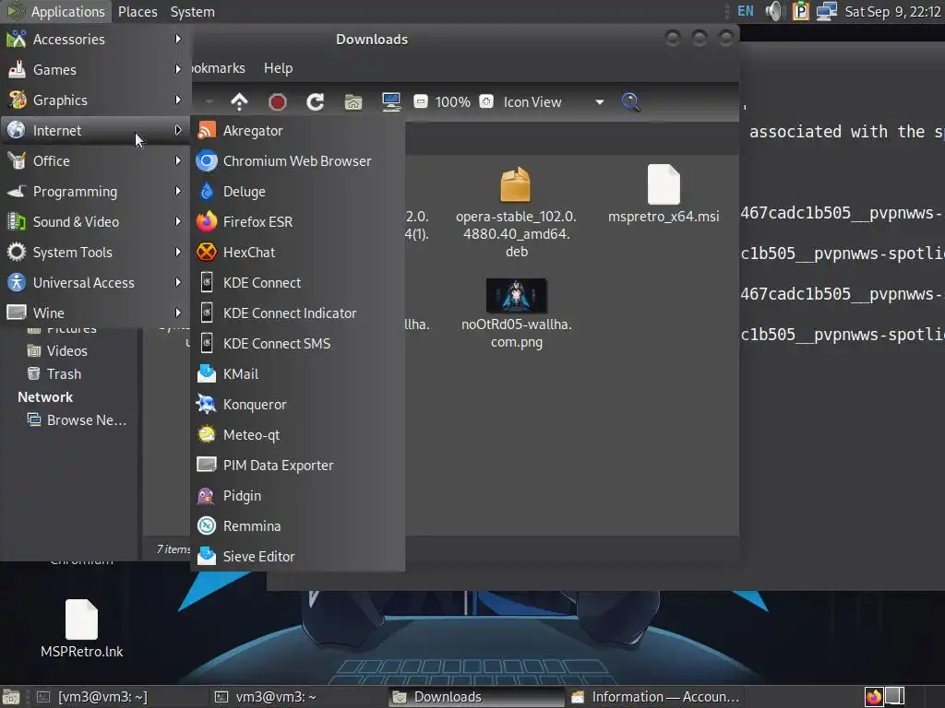Click the EN keyboard layout indicator
Image resolution: width=945 pixels, height=708 pixels.
(x=746, y=11)
